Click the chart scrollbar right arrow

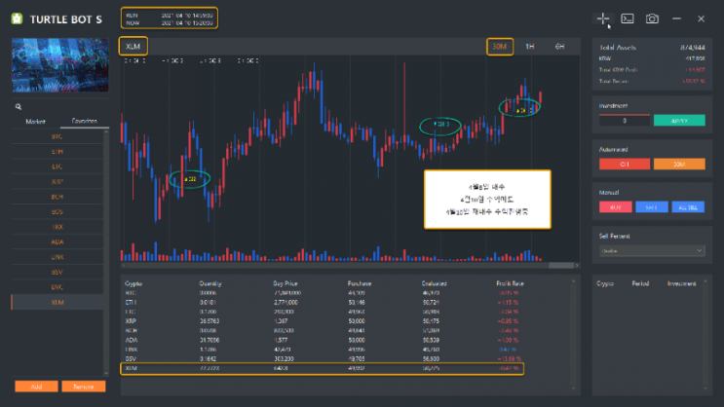(577, 266)
